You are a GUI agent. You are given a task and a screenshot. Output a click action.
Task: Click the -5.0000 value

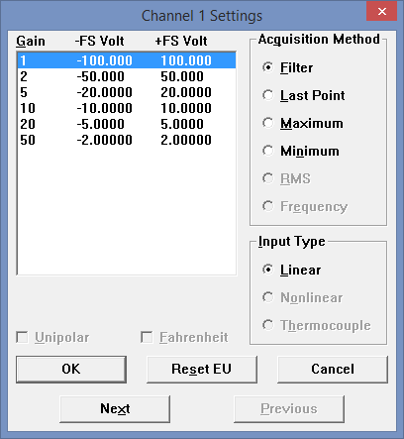[100, 124]
